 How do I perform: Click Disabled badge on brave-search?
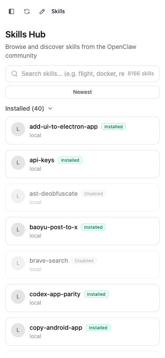(x=84, y=261)
